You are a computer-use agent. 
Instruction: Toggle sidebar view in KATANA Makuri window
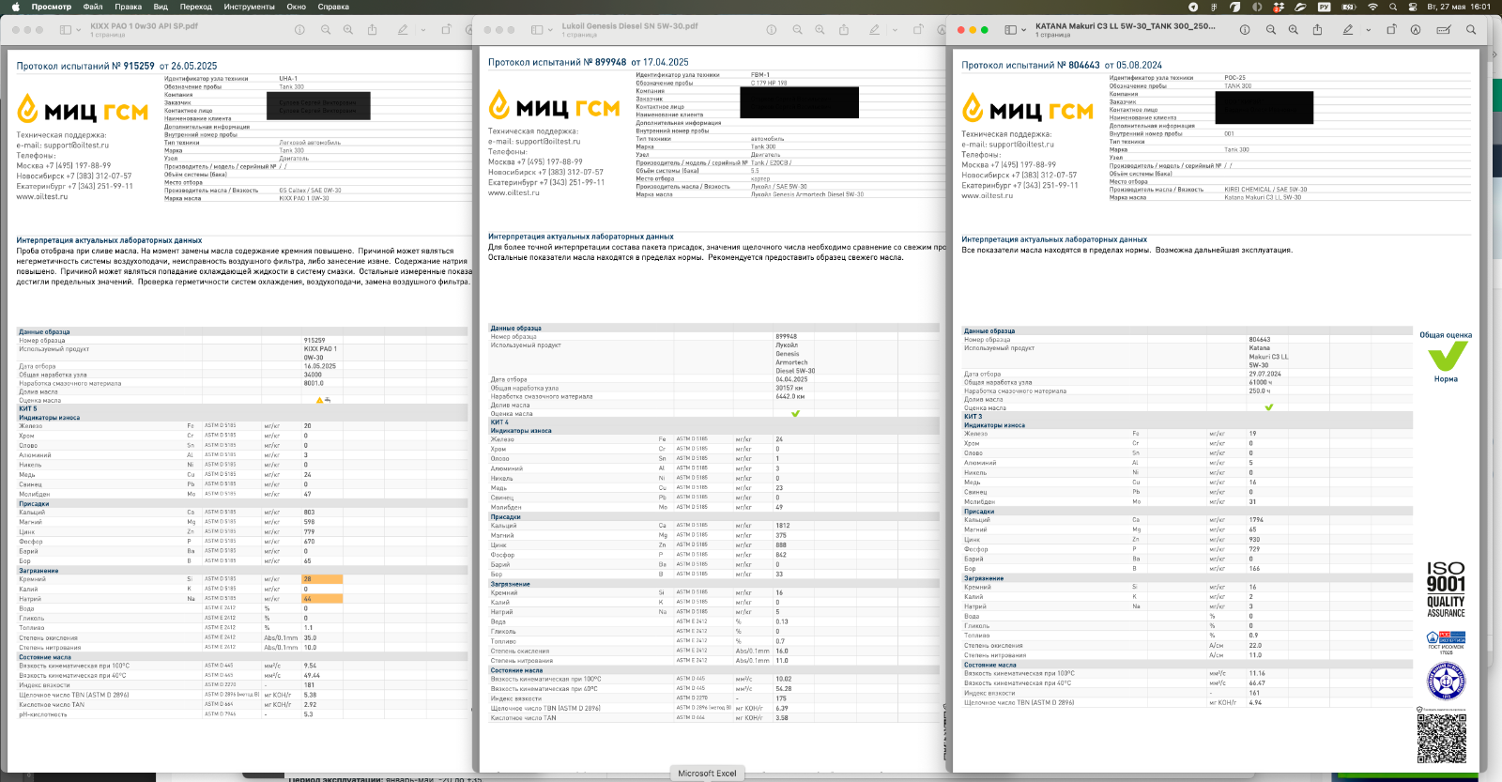[x=1010, y=30]
